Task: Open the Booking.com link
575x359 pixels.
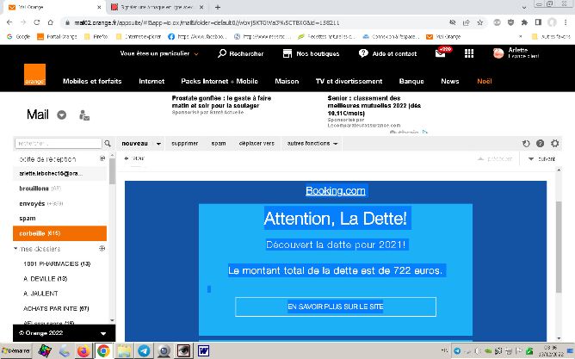Action: 336,190
